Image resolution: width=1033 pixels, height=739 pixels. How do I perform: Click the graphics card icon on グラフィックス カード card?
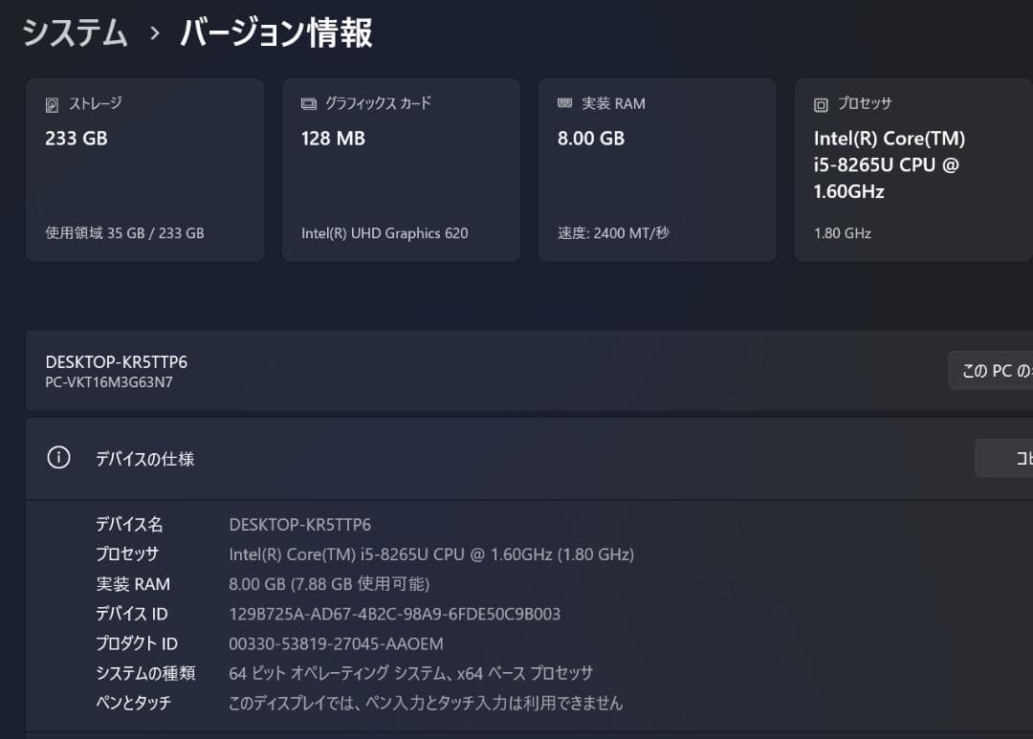pos(308,102)
